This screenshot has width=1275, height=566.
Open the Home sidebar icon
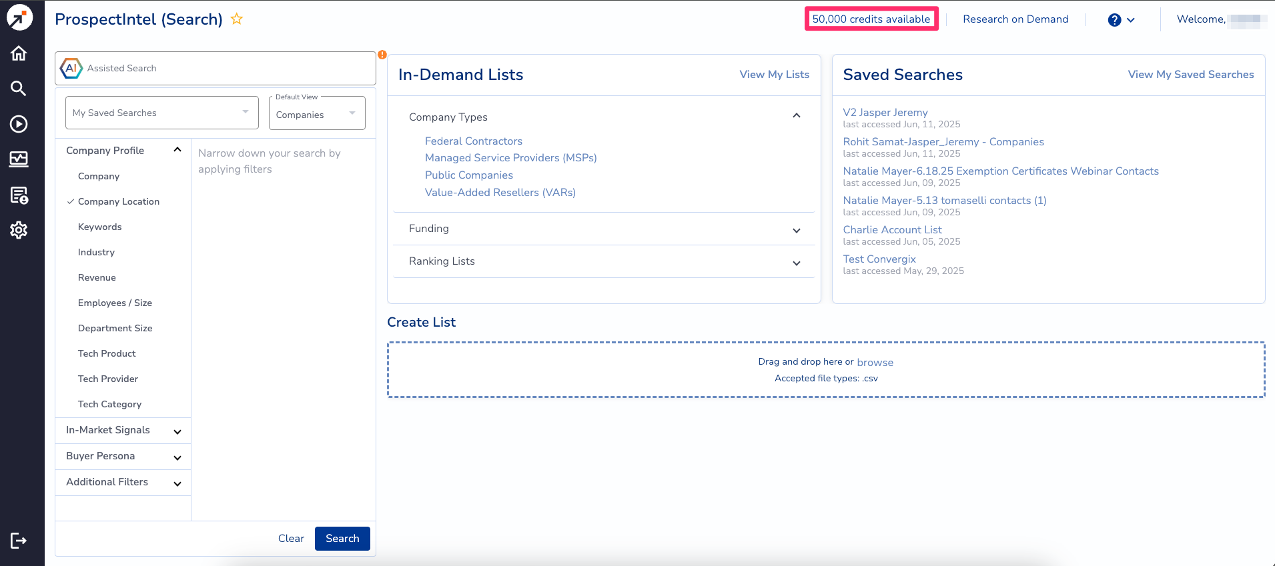click(19, 53)
